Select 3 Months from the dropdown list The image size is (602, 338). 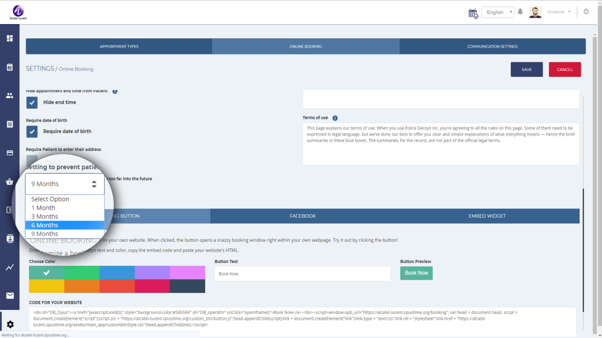[x=65, y=217]
